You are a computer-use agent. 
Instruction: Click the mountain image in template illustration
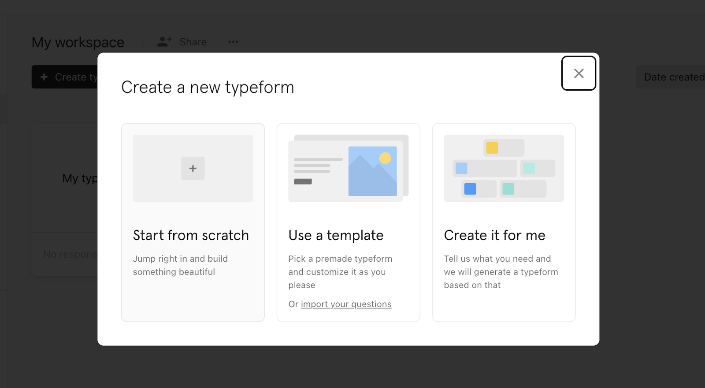click(373, 171)
